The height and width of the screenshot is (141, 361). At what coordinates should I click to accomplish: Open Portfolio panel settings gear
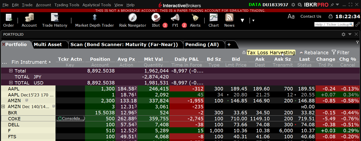(343, 34)
